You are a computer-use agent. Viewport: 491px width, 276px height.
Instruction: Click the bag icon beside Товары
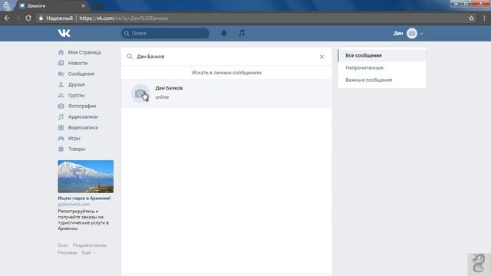point(61,149)
